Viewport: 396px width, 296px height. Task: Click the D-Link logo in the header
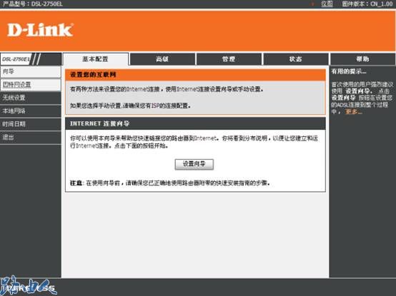[41, 30]
